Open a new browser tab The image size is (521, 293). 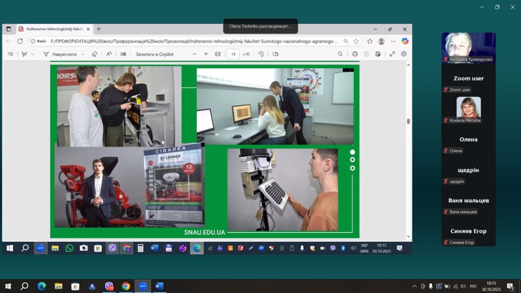click(x=99, y=29)
